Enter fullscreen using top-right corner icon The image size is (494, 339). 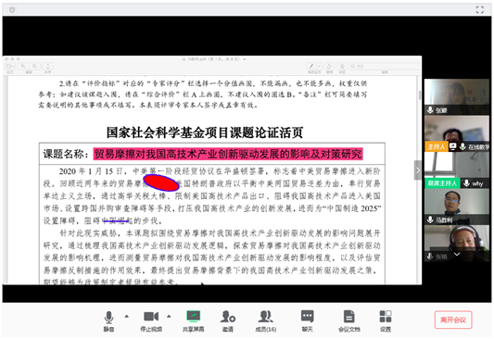[x=480, y=10]
